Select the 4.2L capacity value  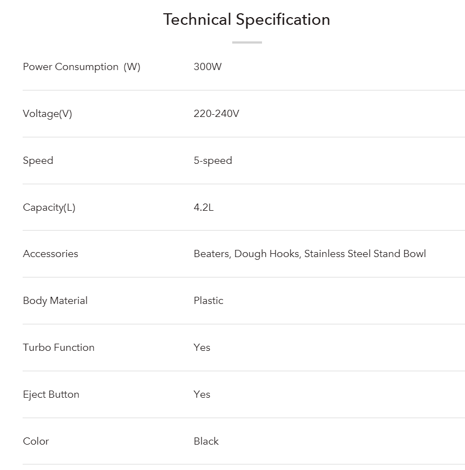point(204,207)
